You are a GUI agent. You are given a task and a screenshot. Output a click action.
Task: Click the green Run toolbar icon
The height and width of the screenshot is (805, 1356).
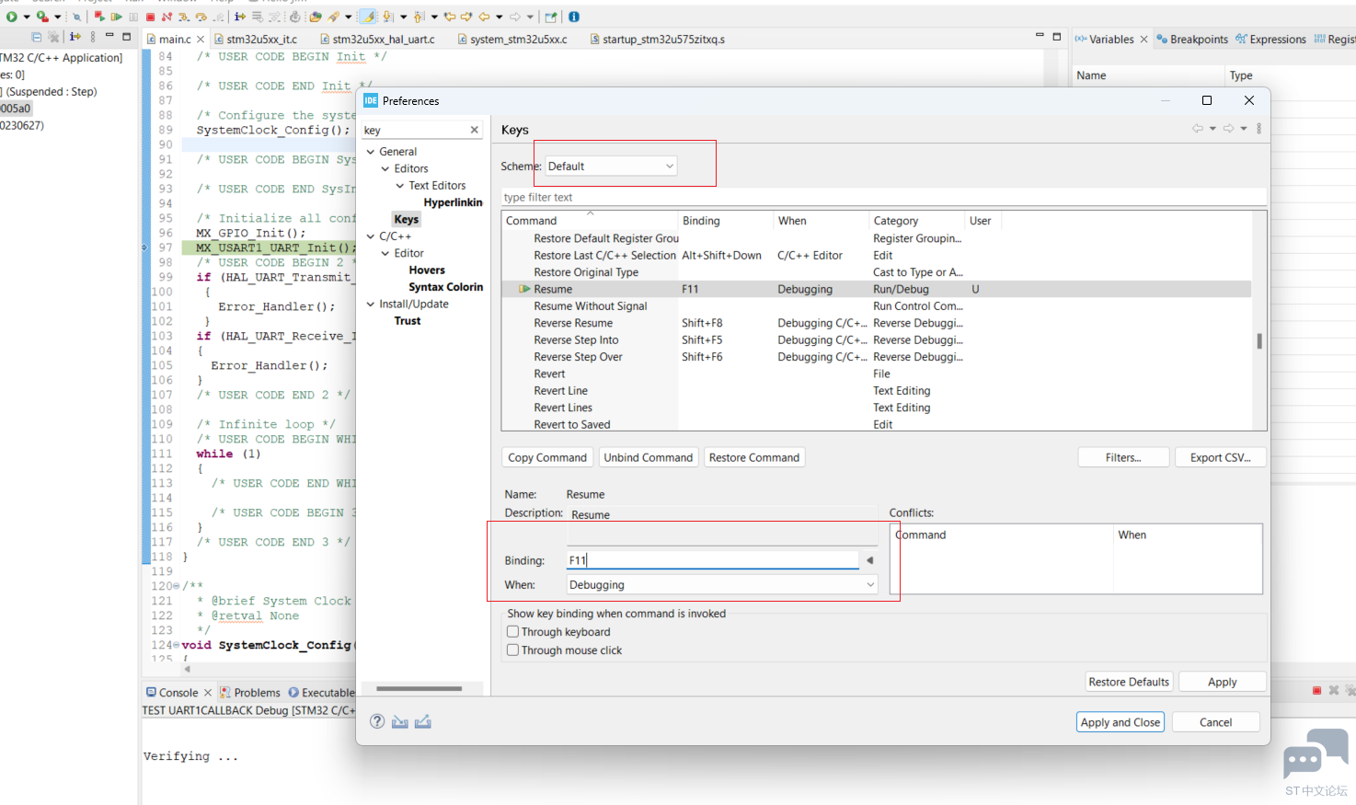click(x=11, y=17)
